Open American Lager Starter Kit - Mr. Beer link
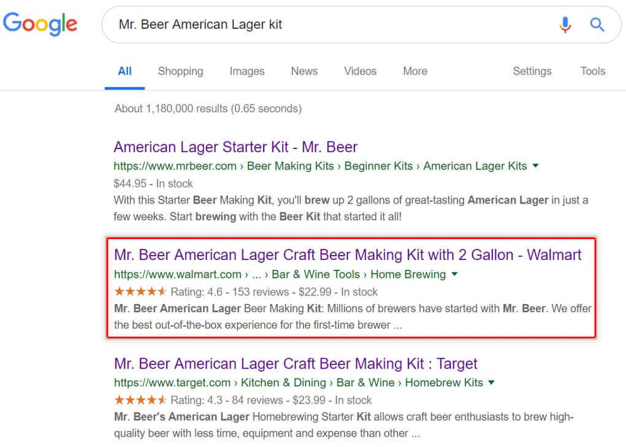626x447 pixels. click(x=235, y=147)
